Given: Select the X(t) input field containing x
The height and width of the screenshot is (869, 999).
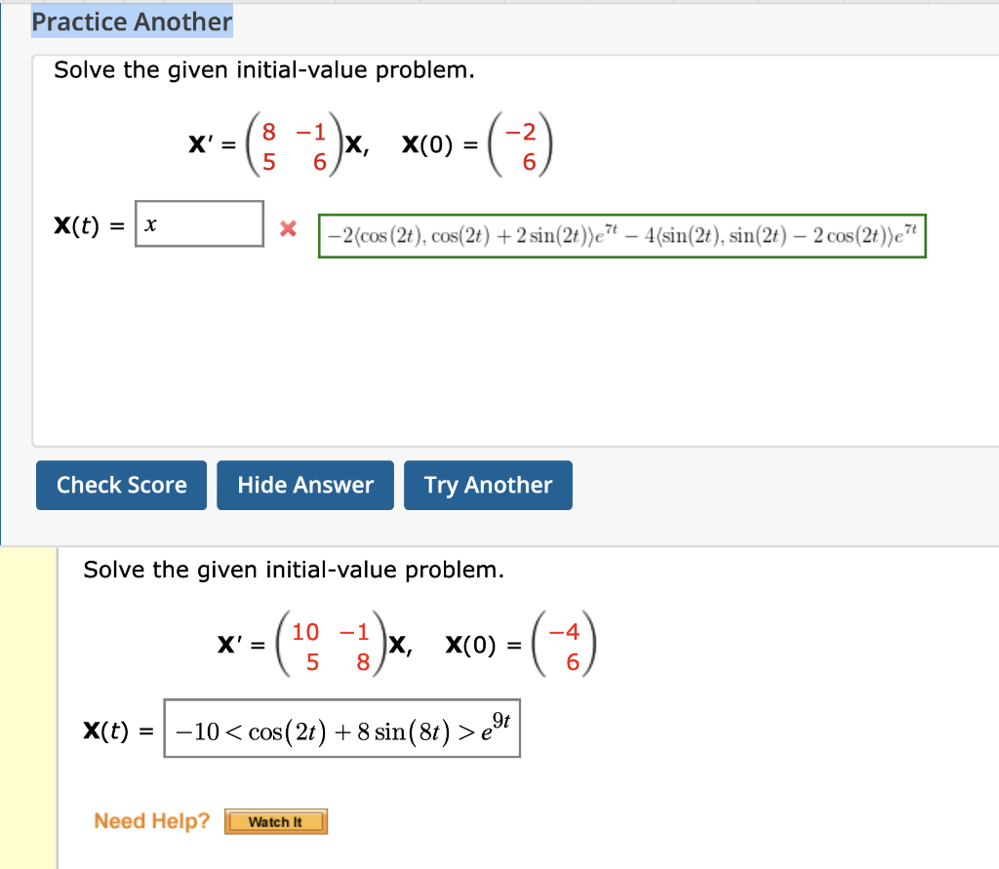Looking at the screenshot, I should 199,224.
